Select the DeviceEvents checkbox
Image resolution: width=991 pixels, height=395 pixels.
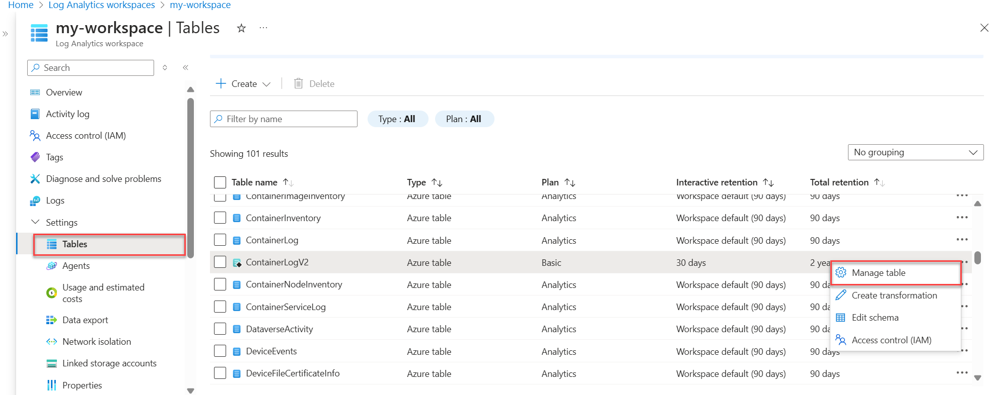pyautogui.click(x=220, y=351)
